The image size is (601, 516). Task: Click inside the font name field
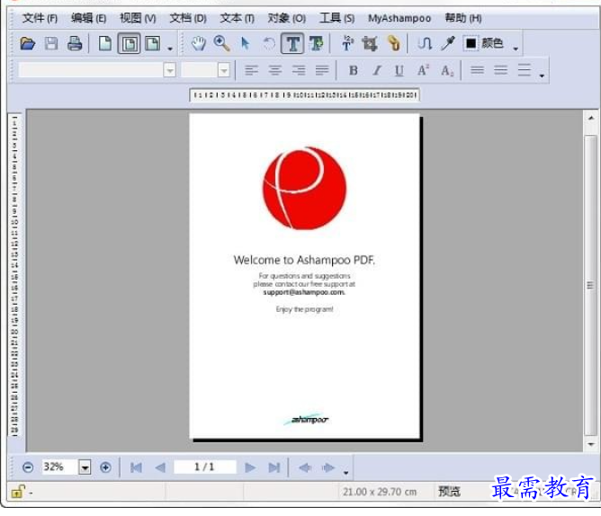click(91, 70)
